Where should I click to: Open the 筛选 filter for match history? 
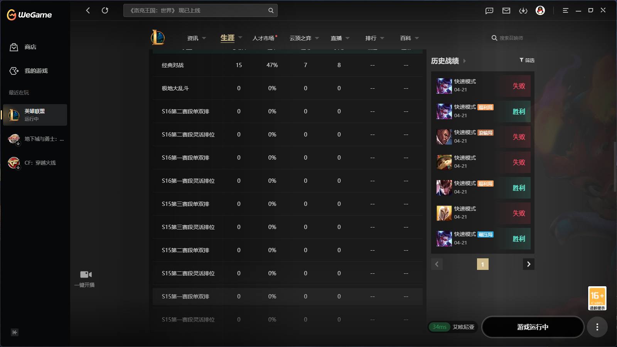pyautogui.click(x=527, y=60)
